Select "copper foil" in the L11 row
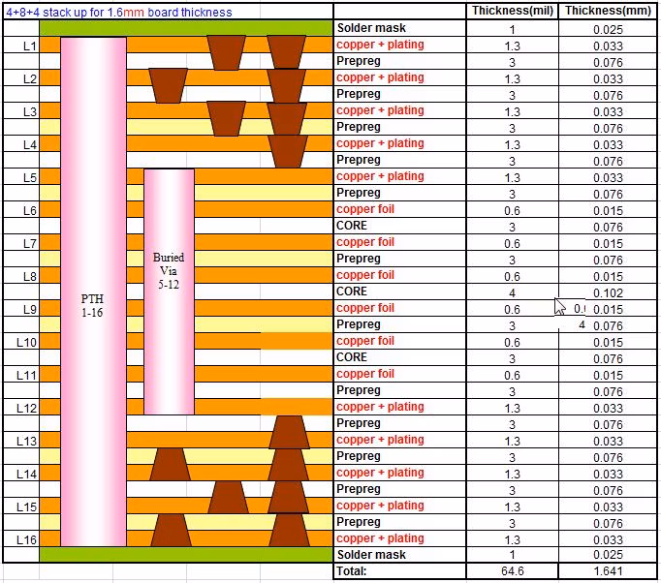Viewport: 661px width, 583px height. click(365, 374)
